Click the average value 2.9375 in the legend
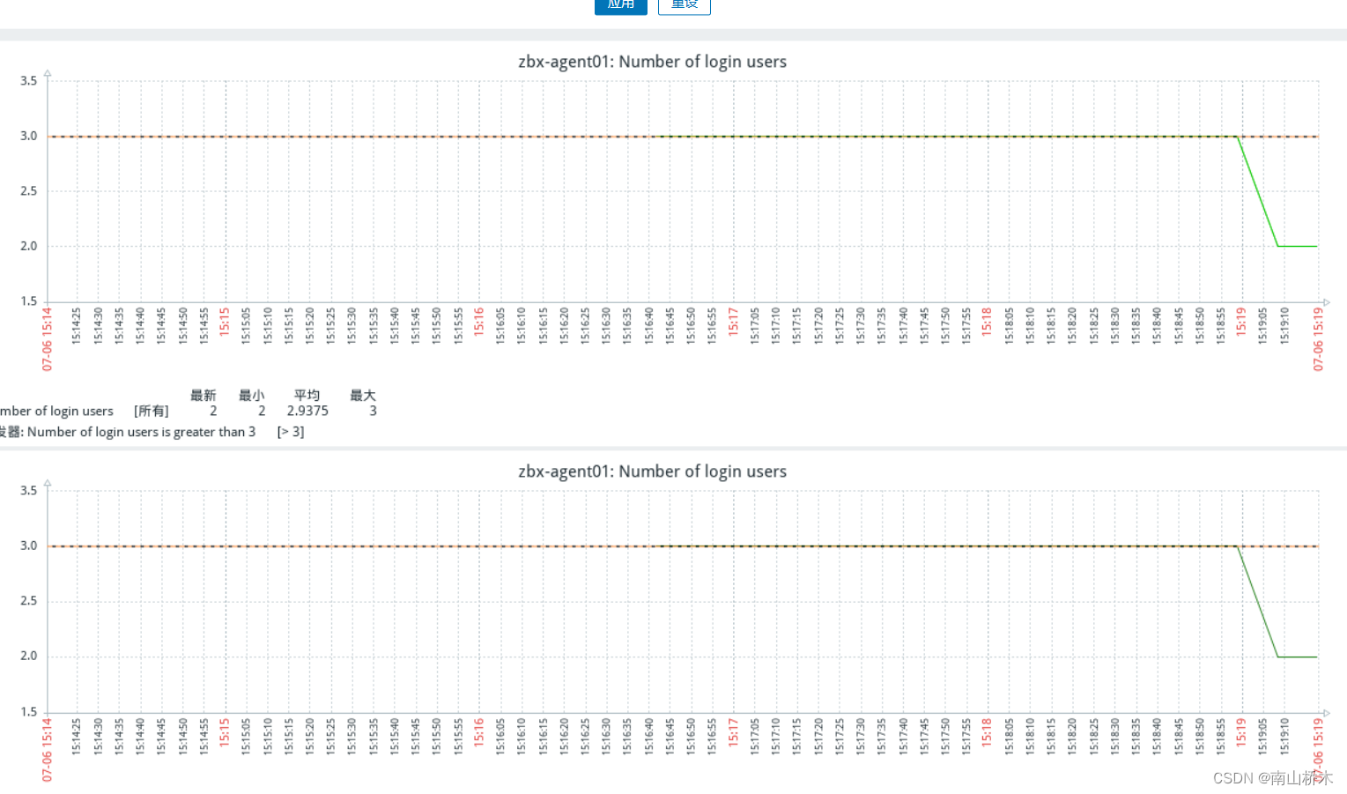 coord(307,411)
